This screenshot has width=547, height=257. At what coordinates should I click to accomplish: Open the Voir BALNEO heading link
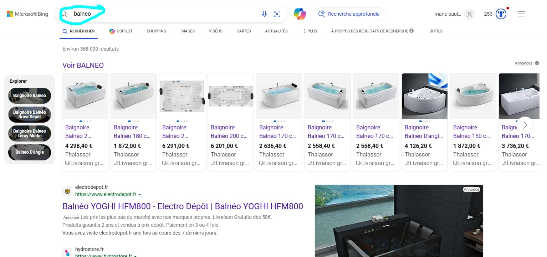83,65
